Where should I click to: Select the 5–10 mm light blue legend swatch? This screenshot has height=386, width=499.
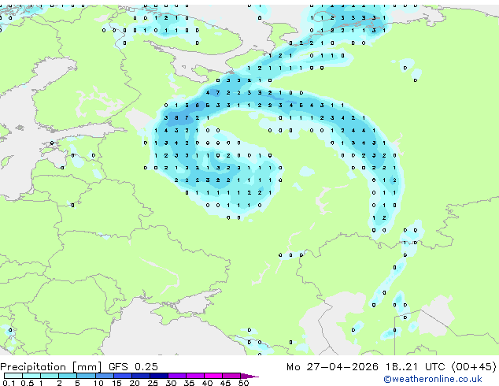click(86, 376)
